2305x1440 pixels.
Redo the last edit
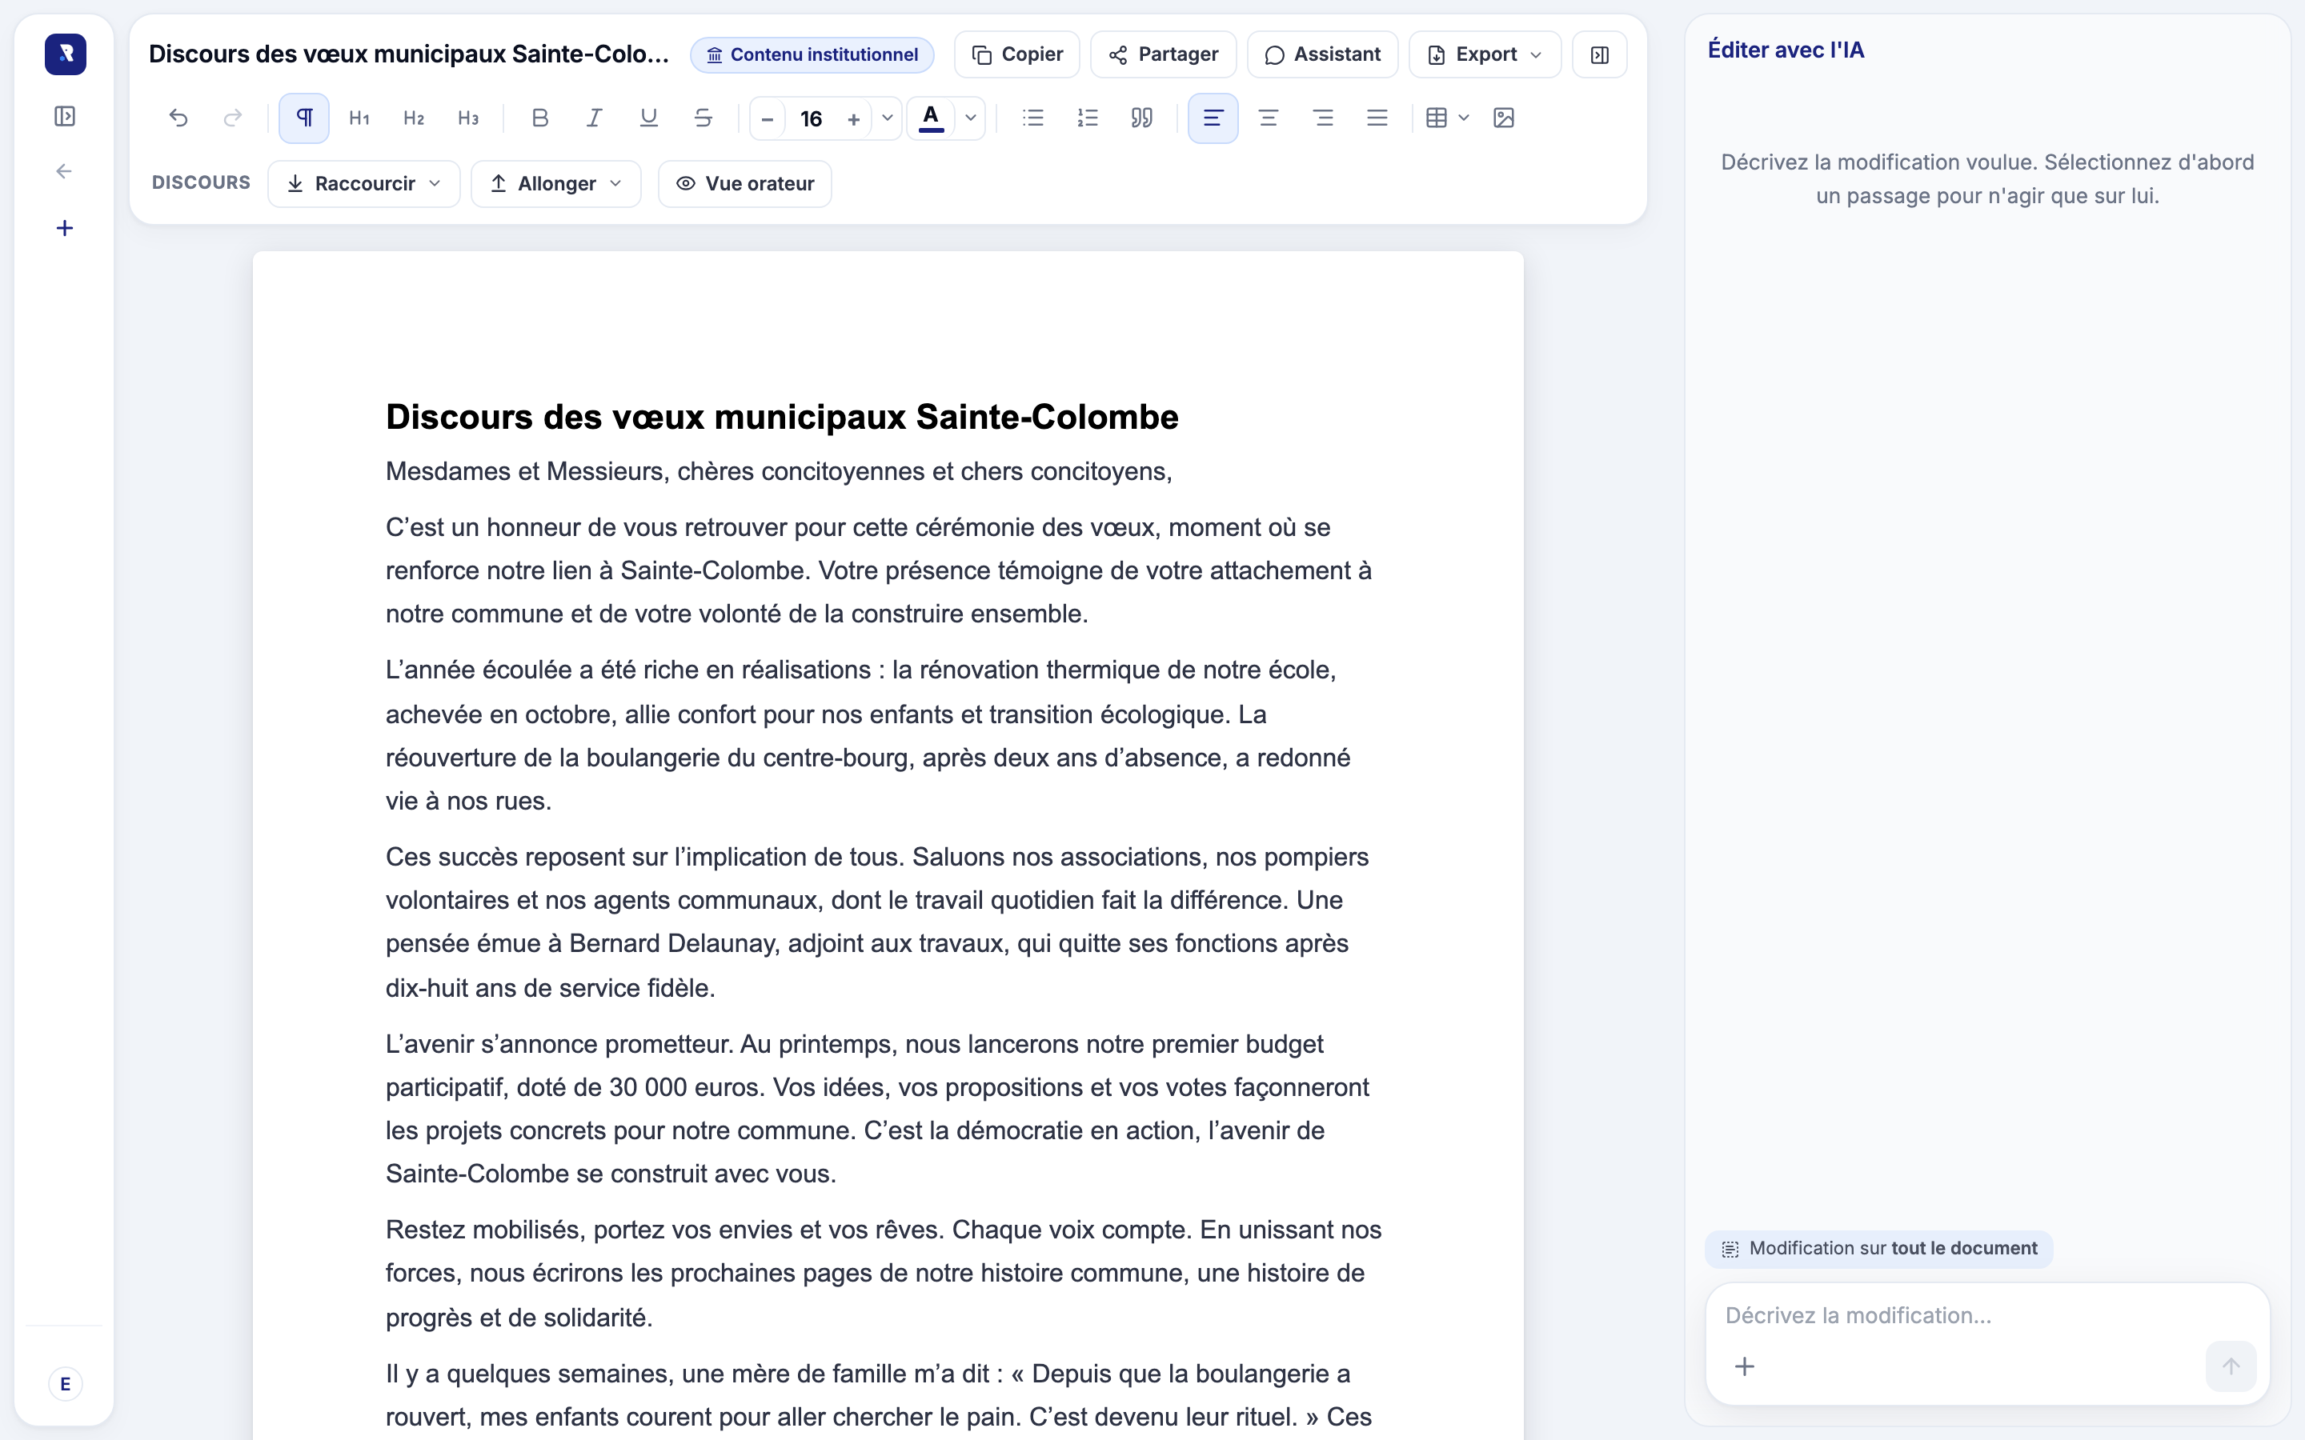pyautogui.click(x=232, y=118)
